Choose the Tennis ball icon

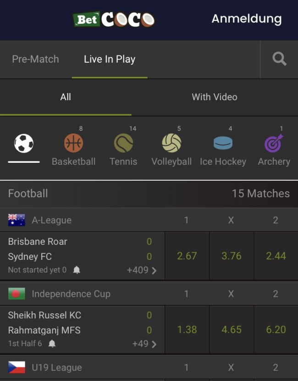(x=123, y=144)
